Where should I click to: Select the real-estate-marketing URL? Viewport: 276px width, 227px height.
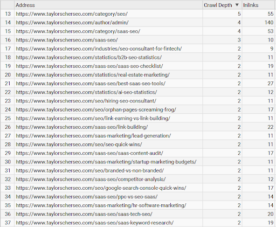[93, 75]
